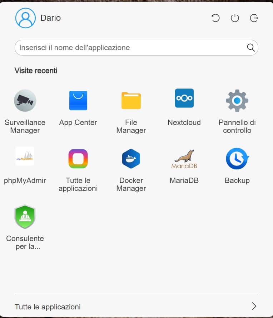Click the magnifying glass search icon
Screen dimensions: 273x318
pos(251,48)
